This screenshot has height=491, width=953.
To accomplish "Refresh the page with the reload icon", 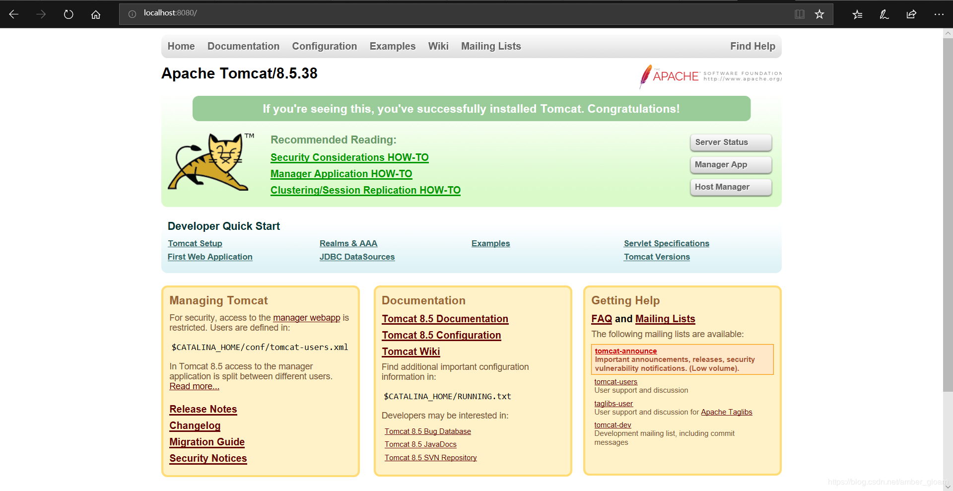I will 68,14.
